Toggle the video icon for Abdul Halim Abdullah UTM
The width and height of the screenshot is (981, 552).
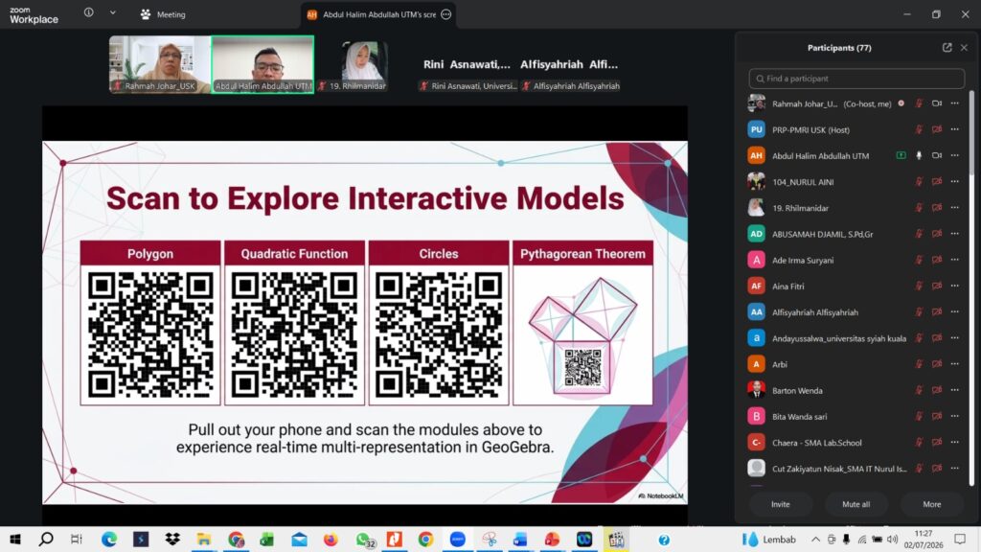(937, 156)
